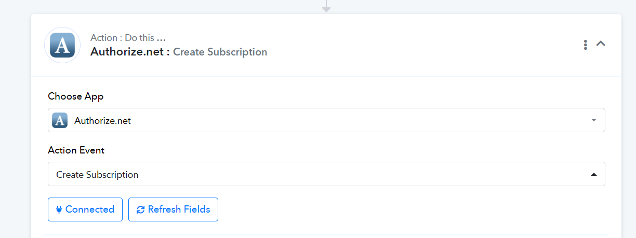Click the small Authorize.net icon in Choose App

point(60,120)
